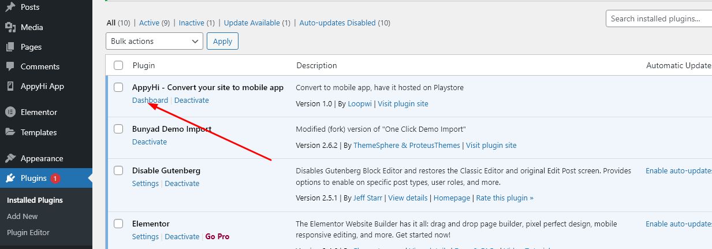This screenshot has width=712, height=249.
Task: Click the Apply button
Action: (222, 41)
